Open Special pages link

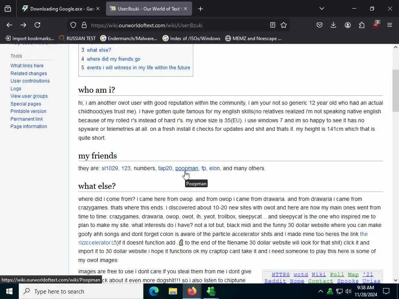click(26, 104)
